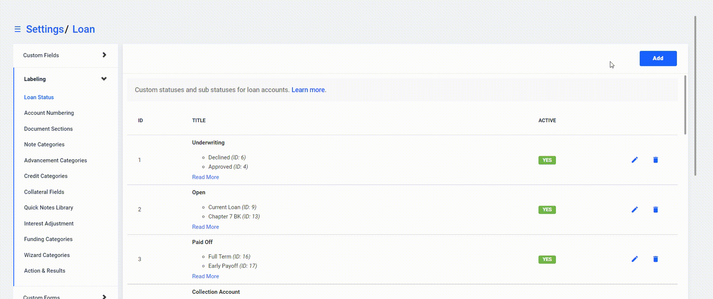
Task: Follow the Learn more link
Action: [308, 90]
